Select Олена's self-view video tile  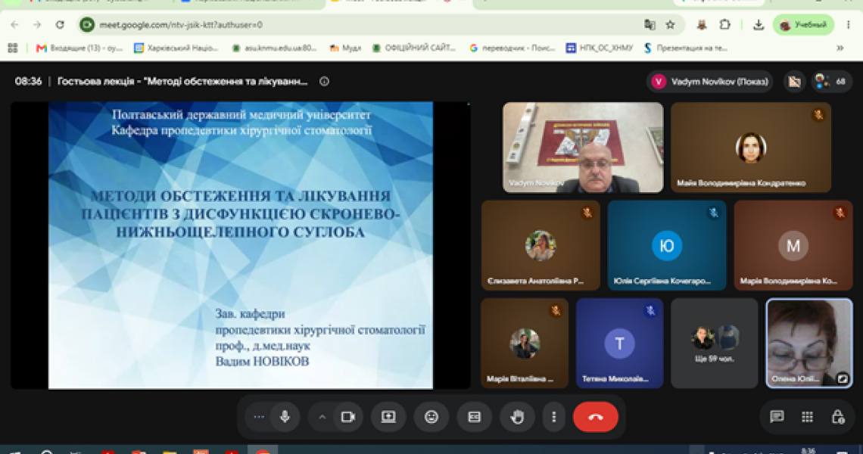point(809,343)
